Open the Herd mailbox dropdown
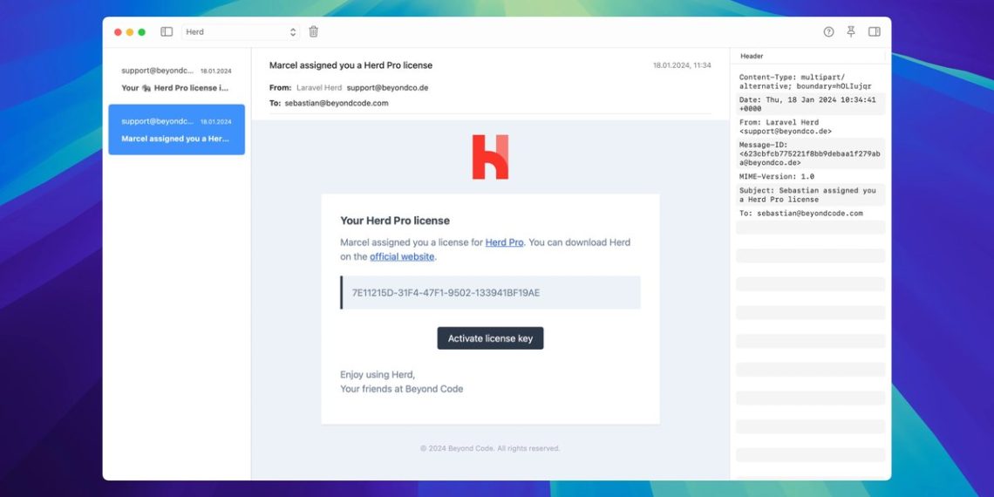The height and width of the screenshot is (497, 994). coord(241,32)
